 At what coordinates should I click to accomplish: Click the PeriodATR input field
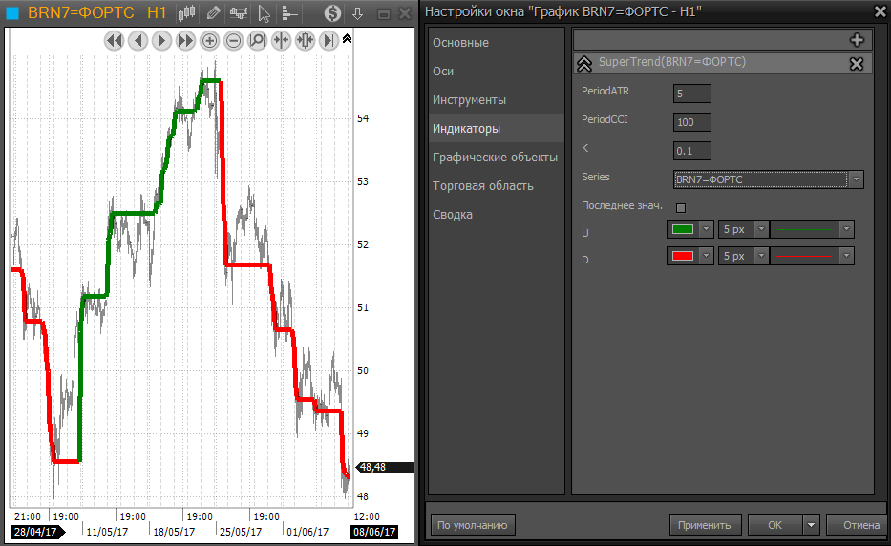(x=691, y=94)
